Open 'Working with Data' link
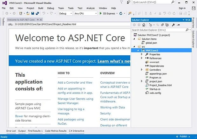Viewport: 197px width, 139px height. coord(112,107)
